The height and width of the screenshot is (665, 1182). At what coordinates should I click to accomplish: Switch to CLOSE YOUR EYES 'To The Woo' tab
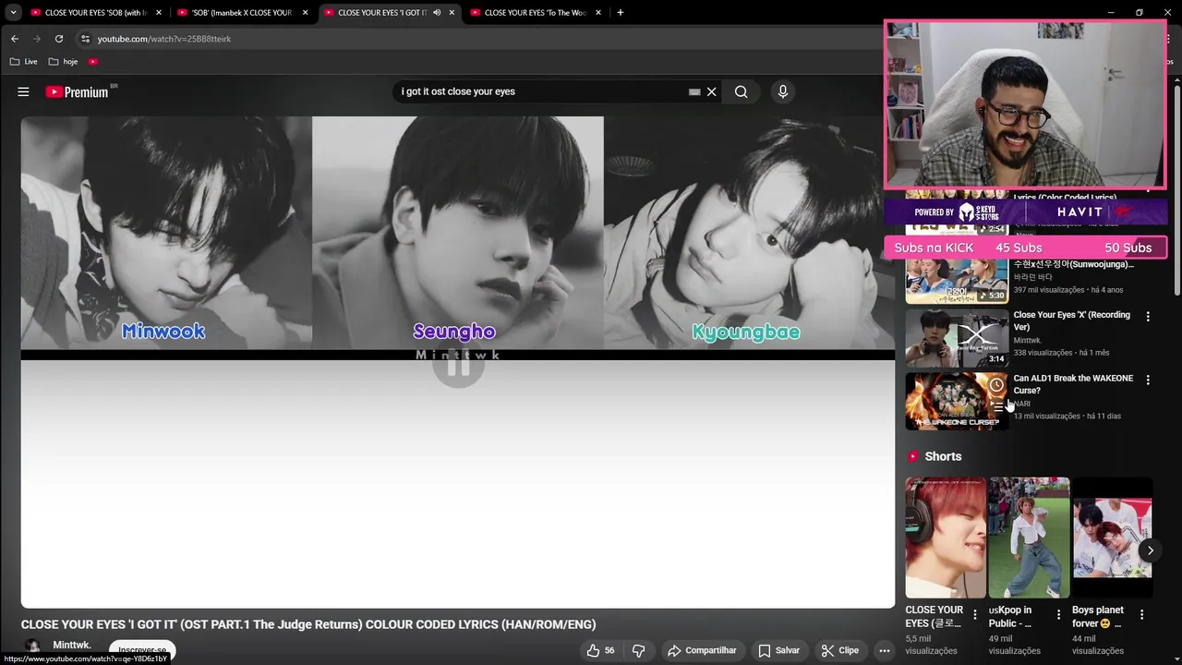(x=537, y=13)
